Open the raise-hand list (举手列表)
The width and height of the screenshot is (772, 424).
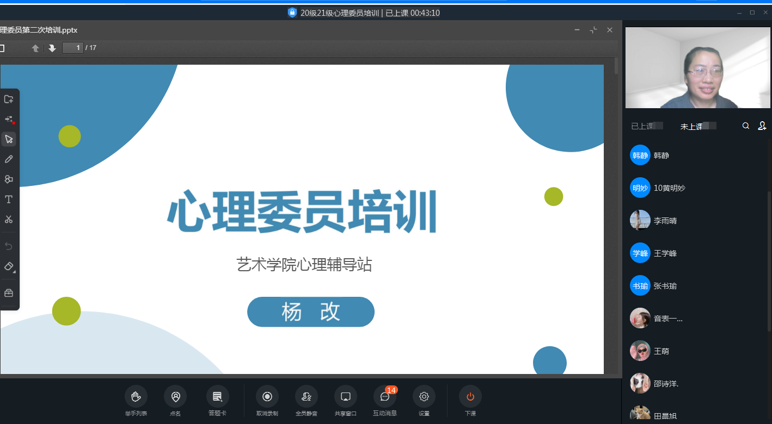click(x=136, y=397)
